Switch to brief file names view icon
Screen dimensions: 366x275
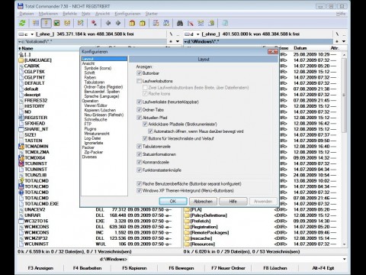[x=36, y=23]
